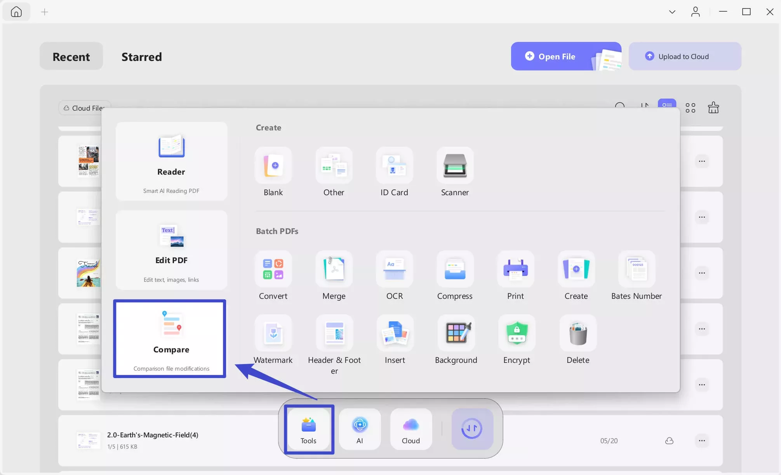The height and width of the screenshot is (475, 781).
Task: Expand the title bar dropdown chevron
Action: click(x=672, y=12)
